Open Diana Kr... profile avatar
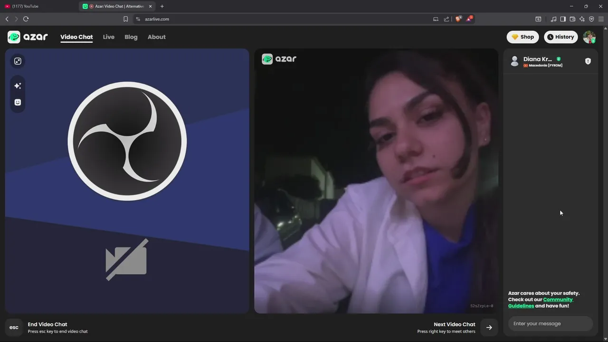 coord(514,61)
